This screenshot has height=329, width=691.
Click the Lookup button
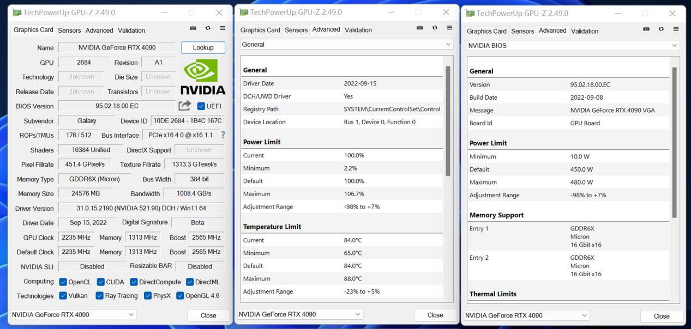(203, 48)
